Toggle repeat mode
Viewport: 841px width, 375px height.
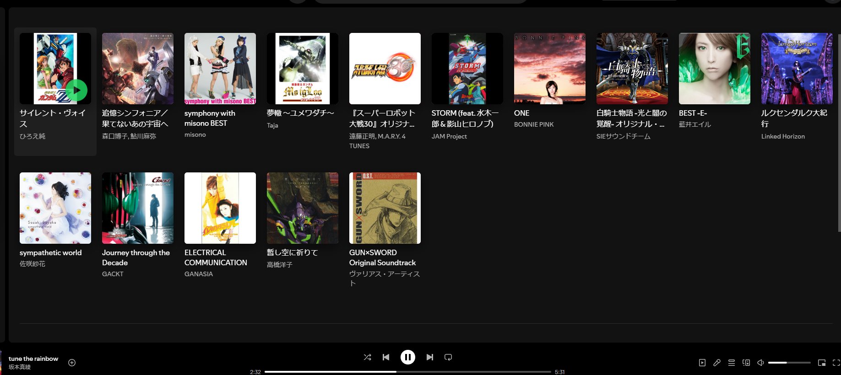click(448, 357)
